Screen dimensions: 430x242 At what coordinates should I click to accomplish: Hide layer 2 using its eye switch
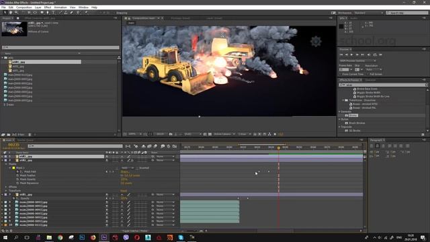107,160
